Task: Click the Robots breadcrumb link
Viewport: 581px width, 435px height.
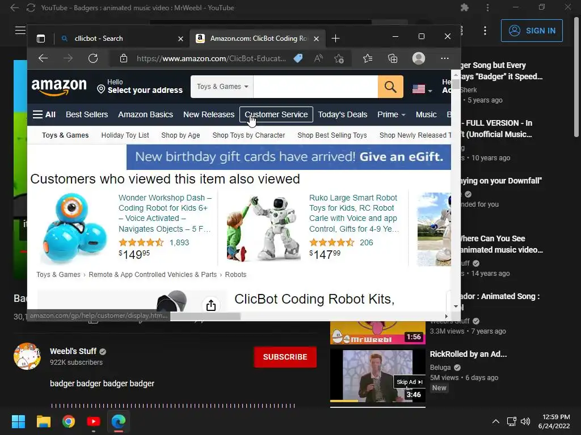Action: (x=235, y=275)
